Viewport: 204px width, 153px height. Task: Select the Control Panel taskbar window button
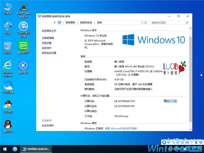point(36,149)
